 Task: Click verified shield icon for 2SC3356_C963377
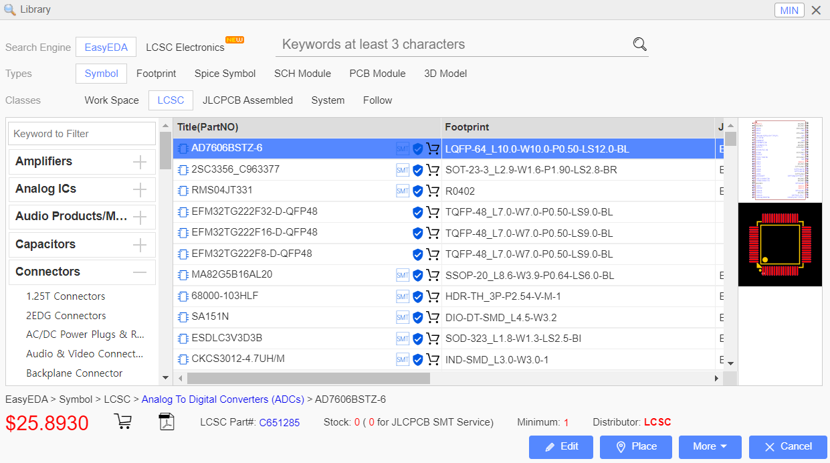[418, 170]
